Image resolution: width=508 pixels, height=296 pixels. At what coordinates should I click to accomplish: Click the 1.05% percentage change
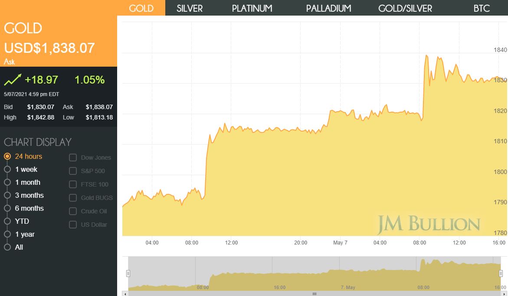pyautogui.click(x=89, y=80)
